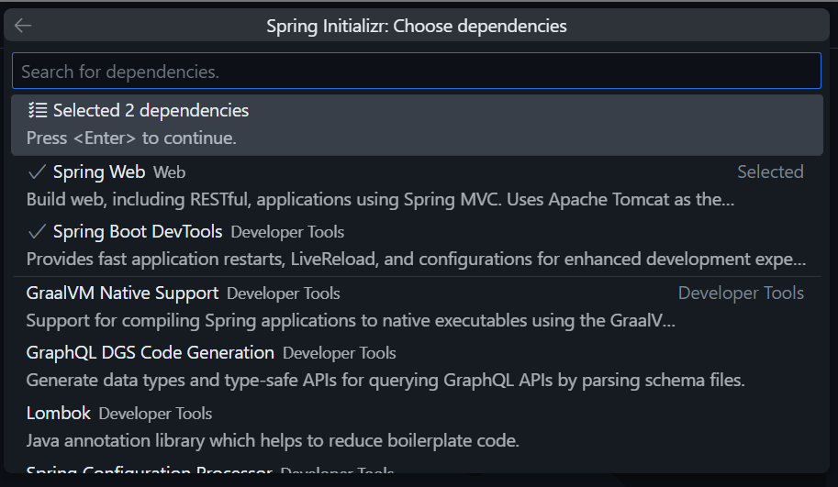Deselect the Spring Web dependency

point(417,186)
